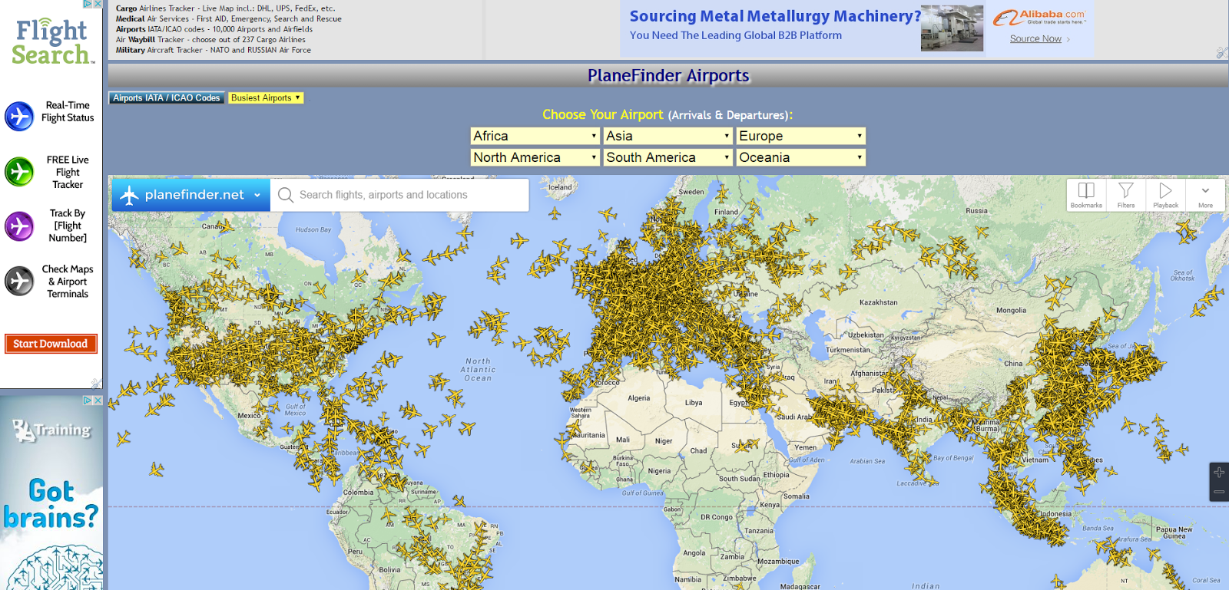The height and width of the screenshot is (590, 1229).
Task: Click the green FREE Live Flight Tracker icon
Action: tap(19, 172)
